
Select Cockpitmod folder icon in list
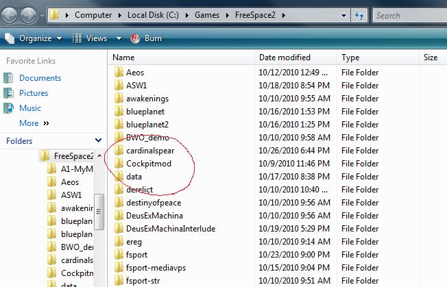[x=119, y=164]
